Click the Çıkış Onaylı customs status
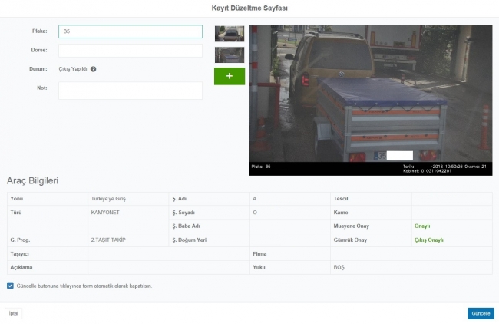 pyautogui.click(x=428, y=240)
